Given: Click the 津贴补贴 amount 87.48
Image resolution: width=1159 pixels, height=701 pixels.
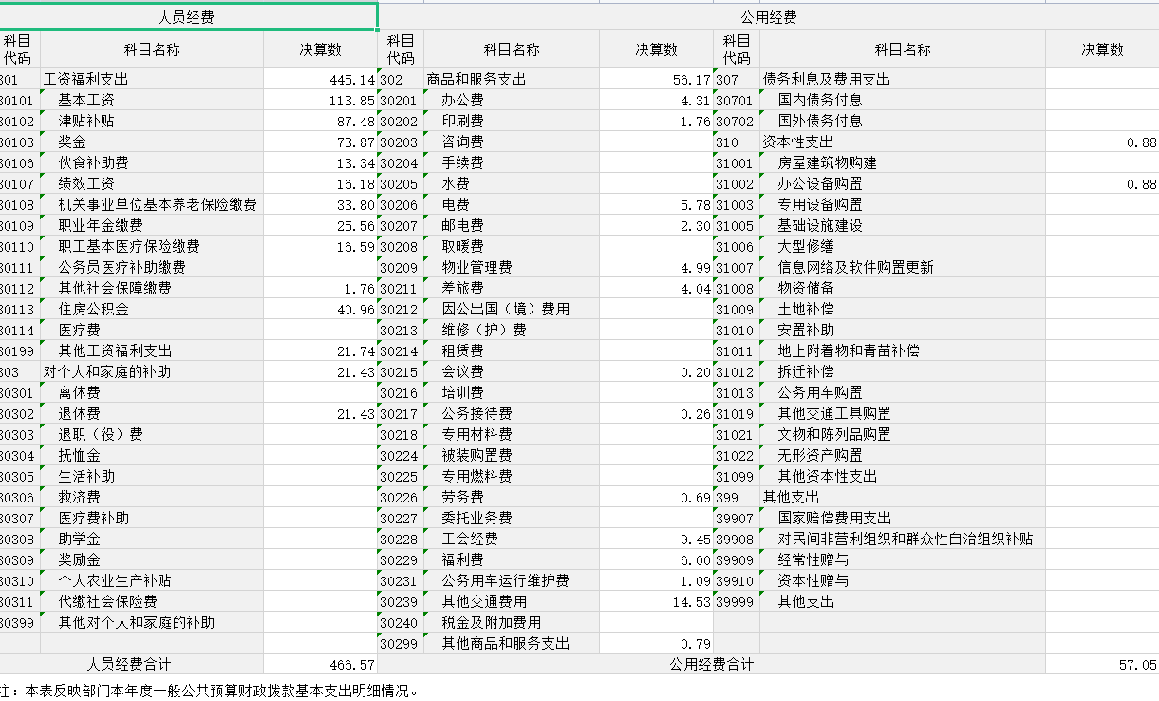Looking at the screenshot, I should (321, 121).
